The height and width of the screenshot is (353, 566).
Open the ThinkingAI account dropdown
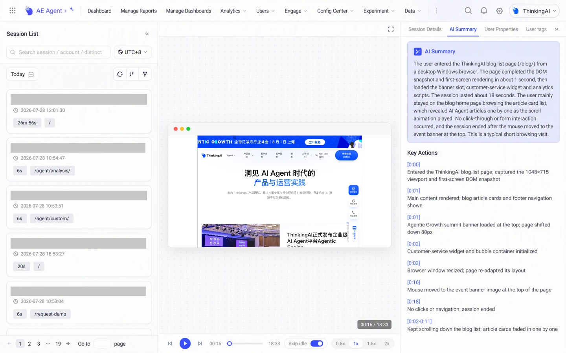[534, 11]
